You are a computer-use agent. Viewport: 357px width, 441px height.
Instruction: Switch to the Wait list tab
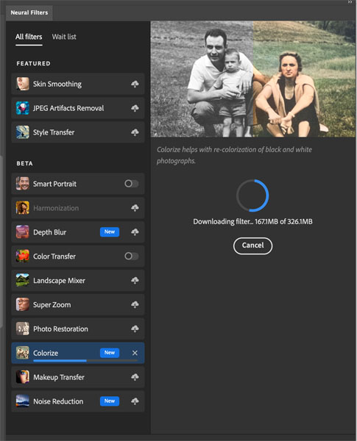point(64,37)
